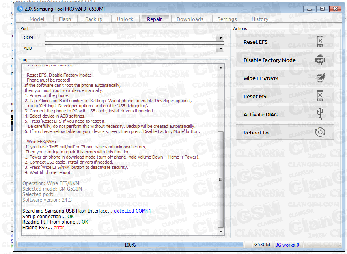Maximize the Z3X Samsung Tool window

[x=322, y=9]
